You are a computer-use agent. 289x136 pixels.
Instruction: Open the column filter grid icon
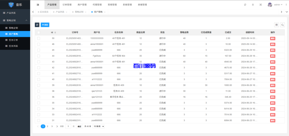click(277, 25)
